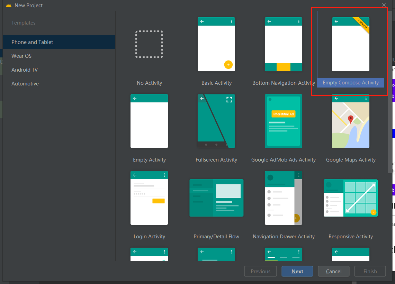Select Phone and Tablet templates category
Viewport: 395px width, 284px height.
click(x=59, y=42)
